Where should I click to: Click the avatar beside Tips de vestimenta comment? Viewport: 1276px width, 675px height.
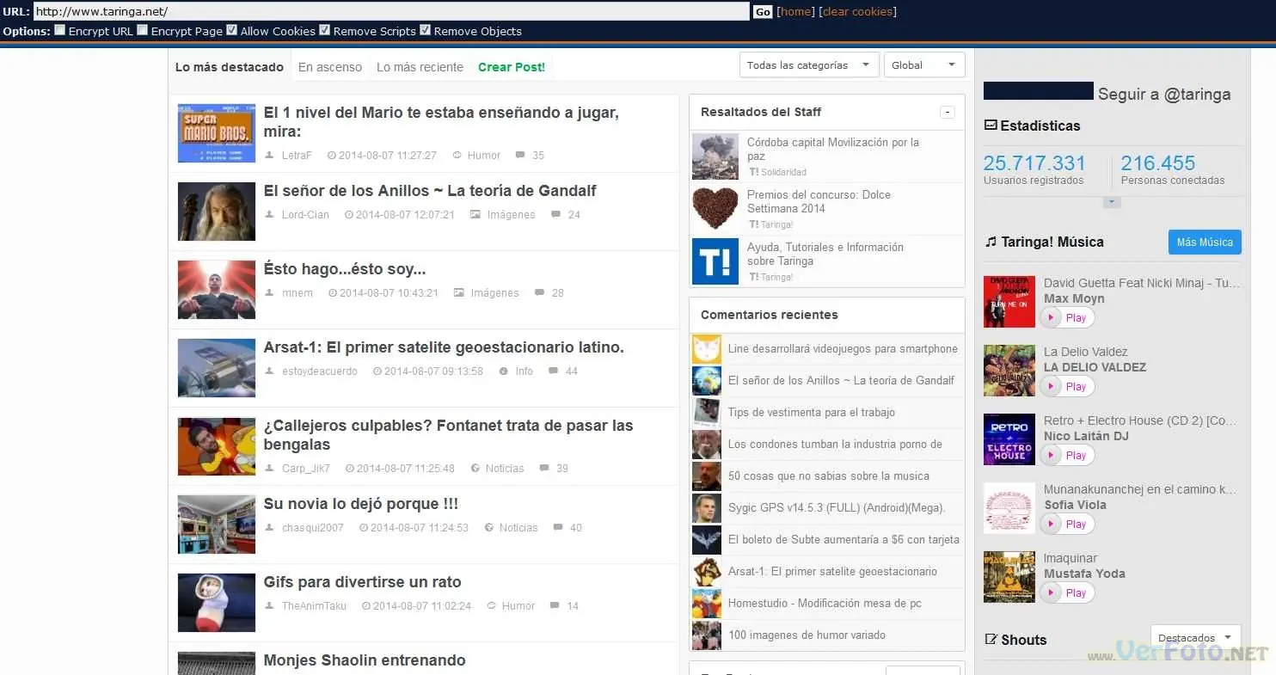coord(707,413)
